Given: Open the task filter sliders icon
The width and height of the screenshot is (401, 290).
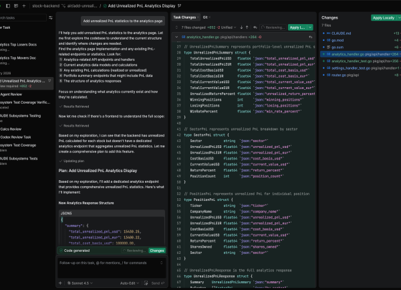Looking at the screenshot, I should tap(51, 17).
